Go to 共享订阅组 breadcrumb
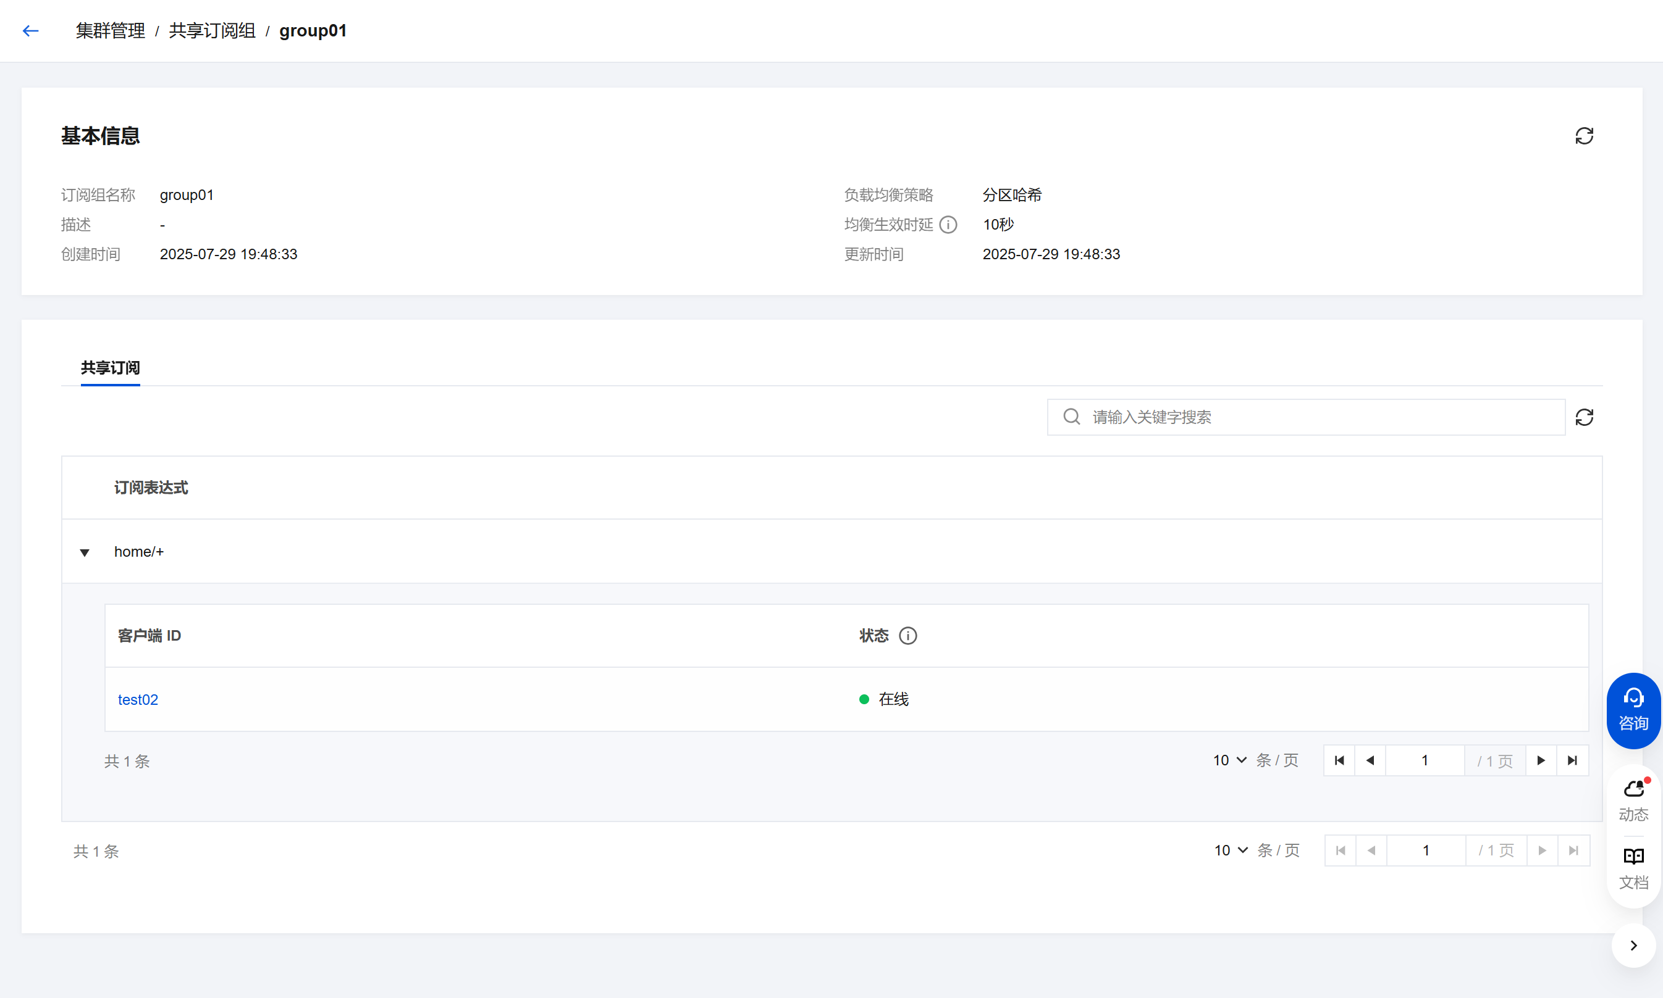Viewport: 1663px width, 998px height. [212, 31]
